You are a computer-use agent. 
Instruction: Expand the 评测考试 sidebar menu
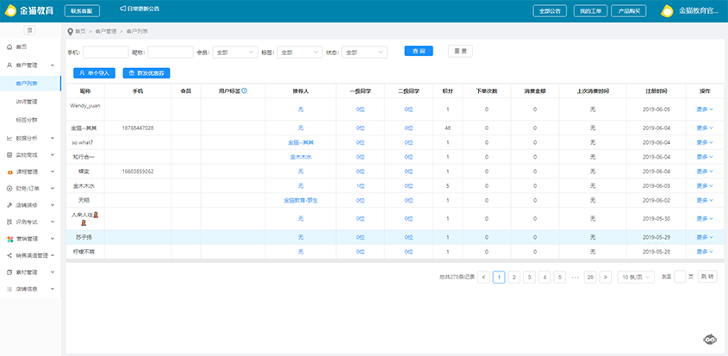[x=53, y=222]
